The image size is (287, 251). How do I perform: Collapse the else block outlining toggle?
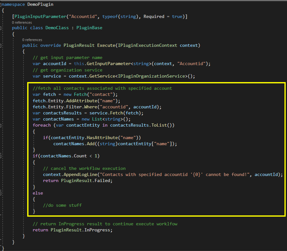[1, 193]
